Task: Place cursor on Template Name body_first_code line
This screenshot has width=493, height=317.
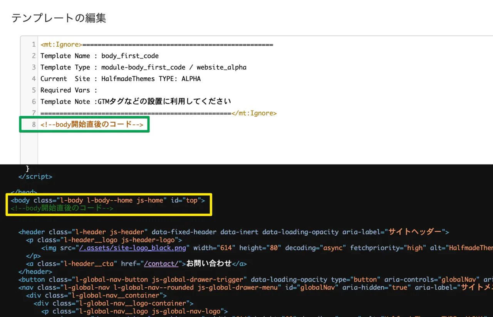Action: pyautogui.click(x=99, y=56)
